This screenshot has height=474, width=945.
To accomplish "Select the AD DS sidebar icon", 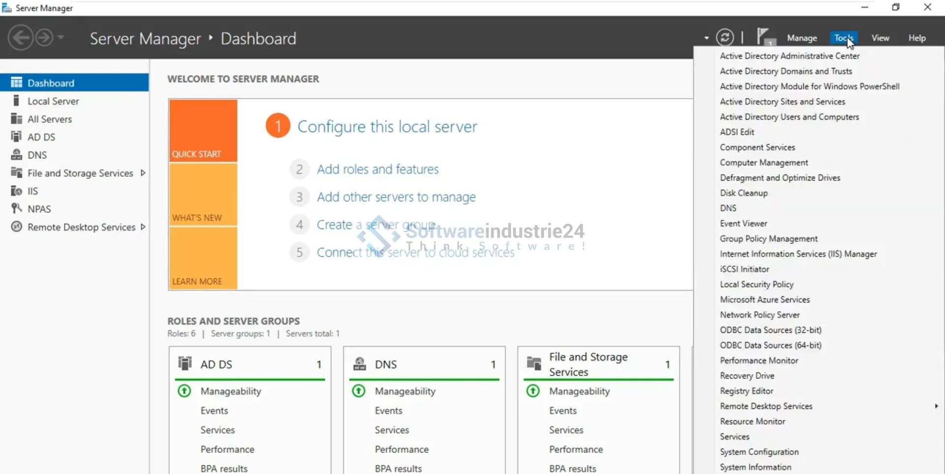I will point(16,137).
